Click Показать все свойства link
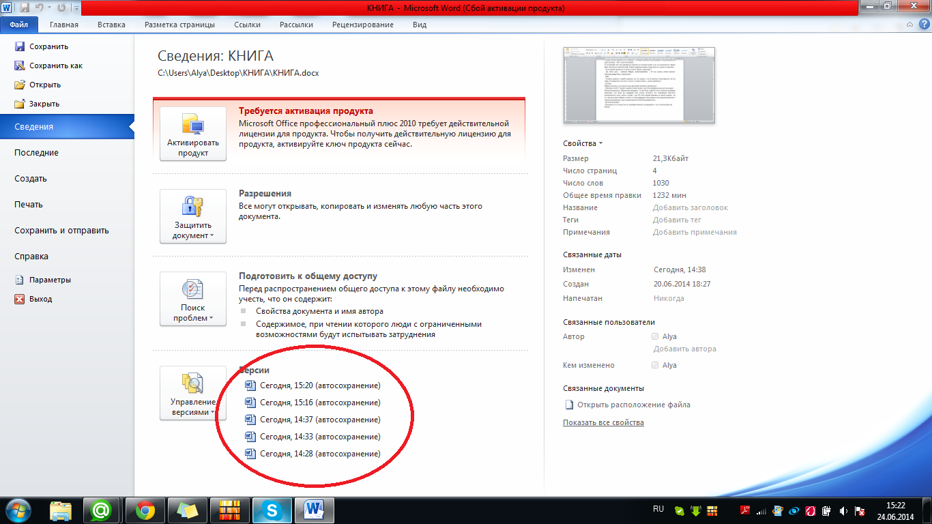Screen dimensions: 932x524 [603, 422]
